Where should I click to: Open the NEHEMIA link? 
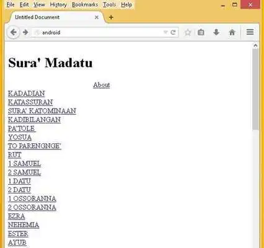coord(24,225)
